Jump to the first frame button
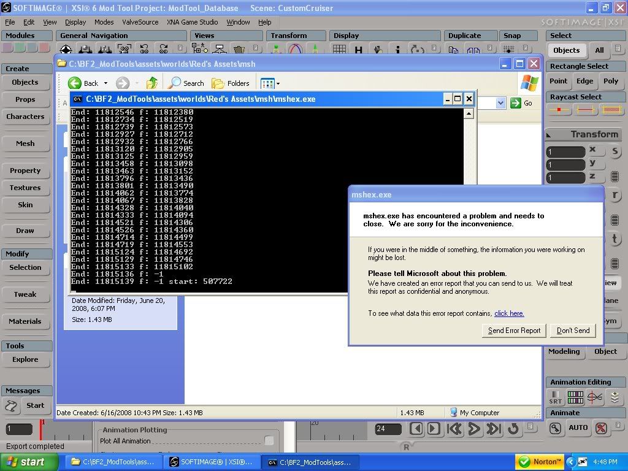628x471 pixels. [x=454, y=429]
